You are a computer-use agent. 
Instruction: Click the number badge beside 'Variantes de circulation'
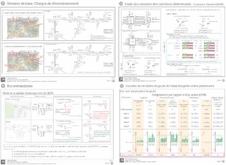point(122,86)
